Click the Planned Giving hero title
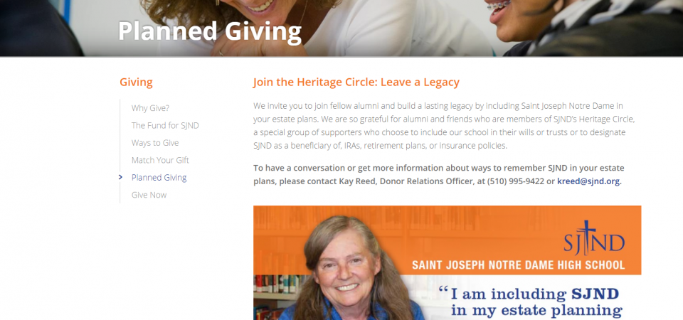 [209, 31]
